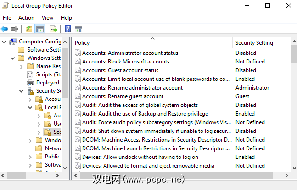297x190 pixels.
Task: Click the Export List toolbar icon
Action: (54, 29)
